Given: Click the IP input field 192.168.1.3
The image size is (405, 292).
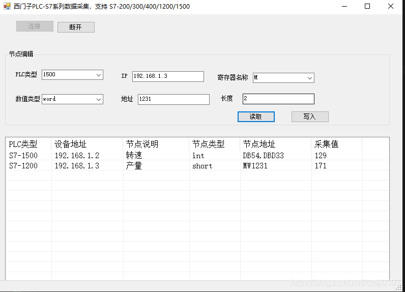Looking at the screenshot, I should (168, 76).
